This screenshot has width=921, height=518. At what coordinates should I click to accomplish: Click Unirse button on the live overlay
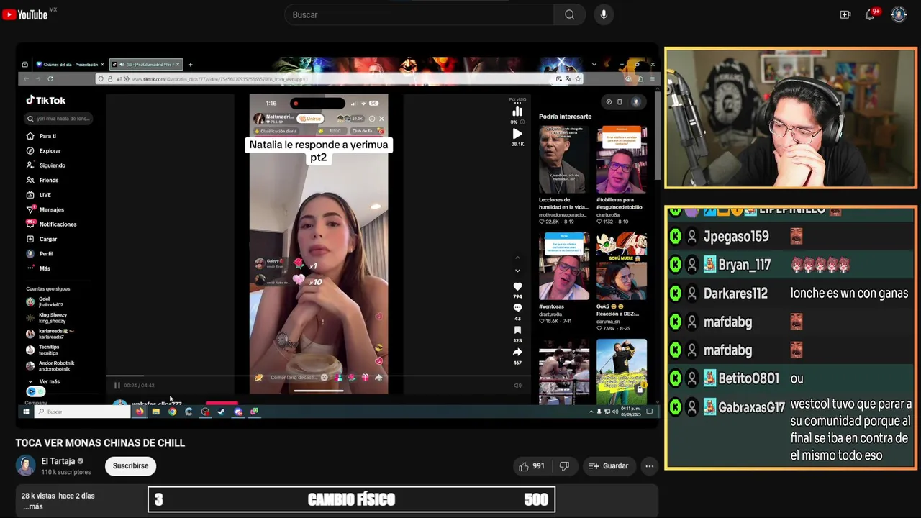310,119
